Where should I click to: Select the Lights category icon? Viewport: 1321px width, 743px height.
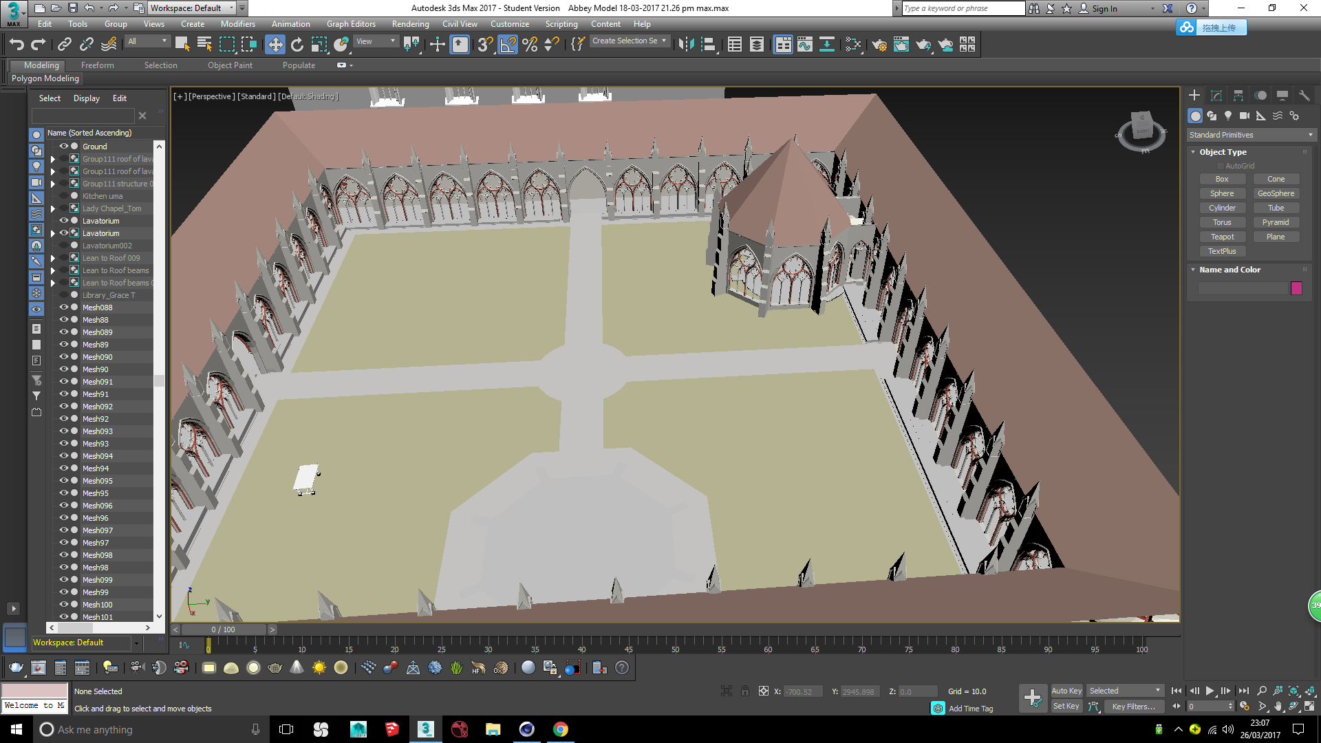click(1228, 116)
